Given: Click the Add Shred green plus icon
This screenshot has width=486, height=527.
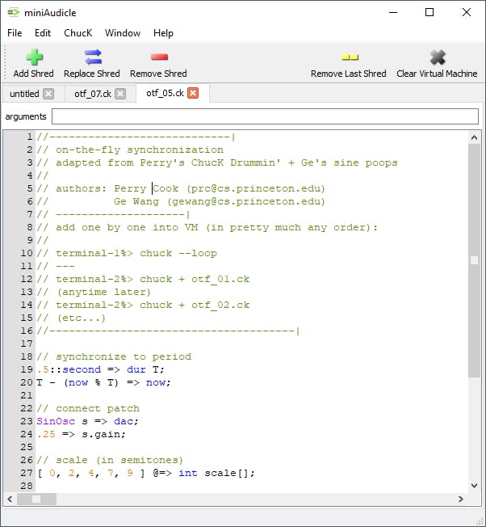Looking at the screenshot, I should click(x=34, y=57).
